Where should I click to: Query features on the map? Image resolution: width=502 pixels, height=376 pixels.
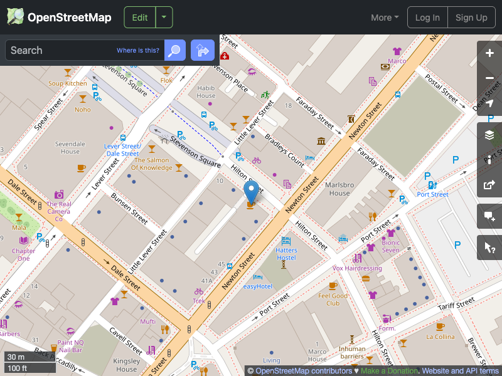pyautogui.click(x=489, y=247)
